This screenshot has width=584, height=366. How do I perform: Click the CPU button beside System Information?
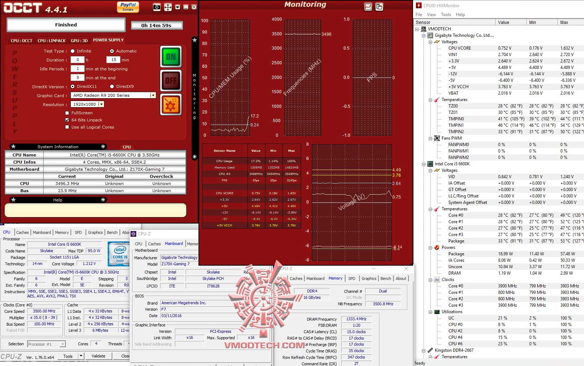[x=127, y=147]
